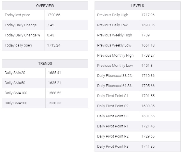Click the Daily Pivot Point S1 label

point(113,96)
